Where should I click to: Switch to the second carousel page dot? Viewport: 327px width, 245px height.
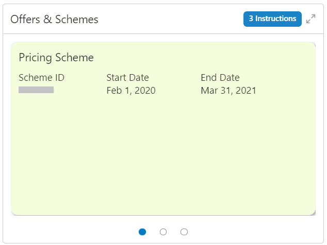click(163, 232)
